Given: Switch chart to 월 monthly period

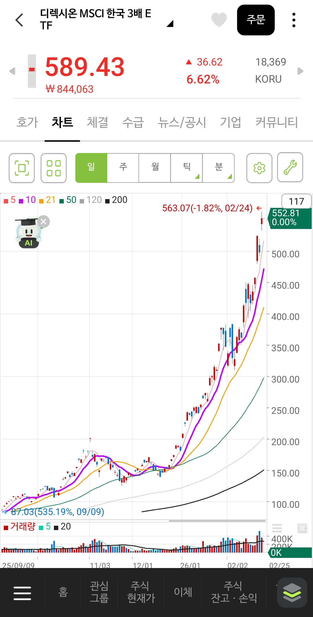Looking at the screenshot, I should pos(155,168).
